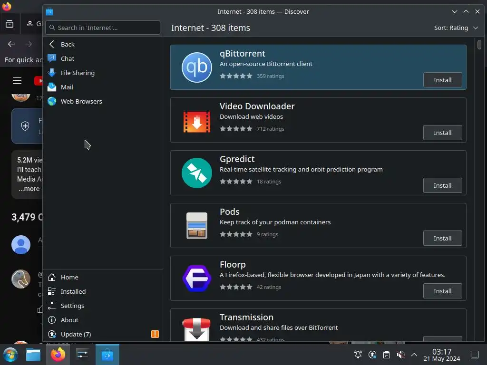
Task: Open the Update (7) page
Action: [103, 334]
